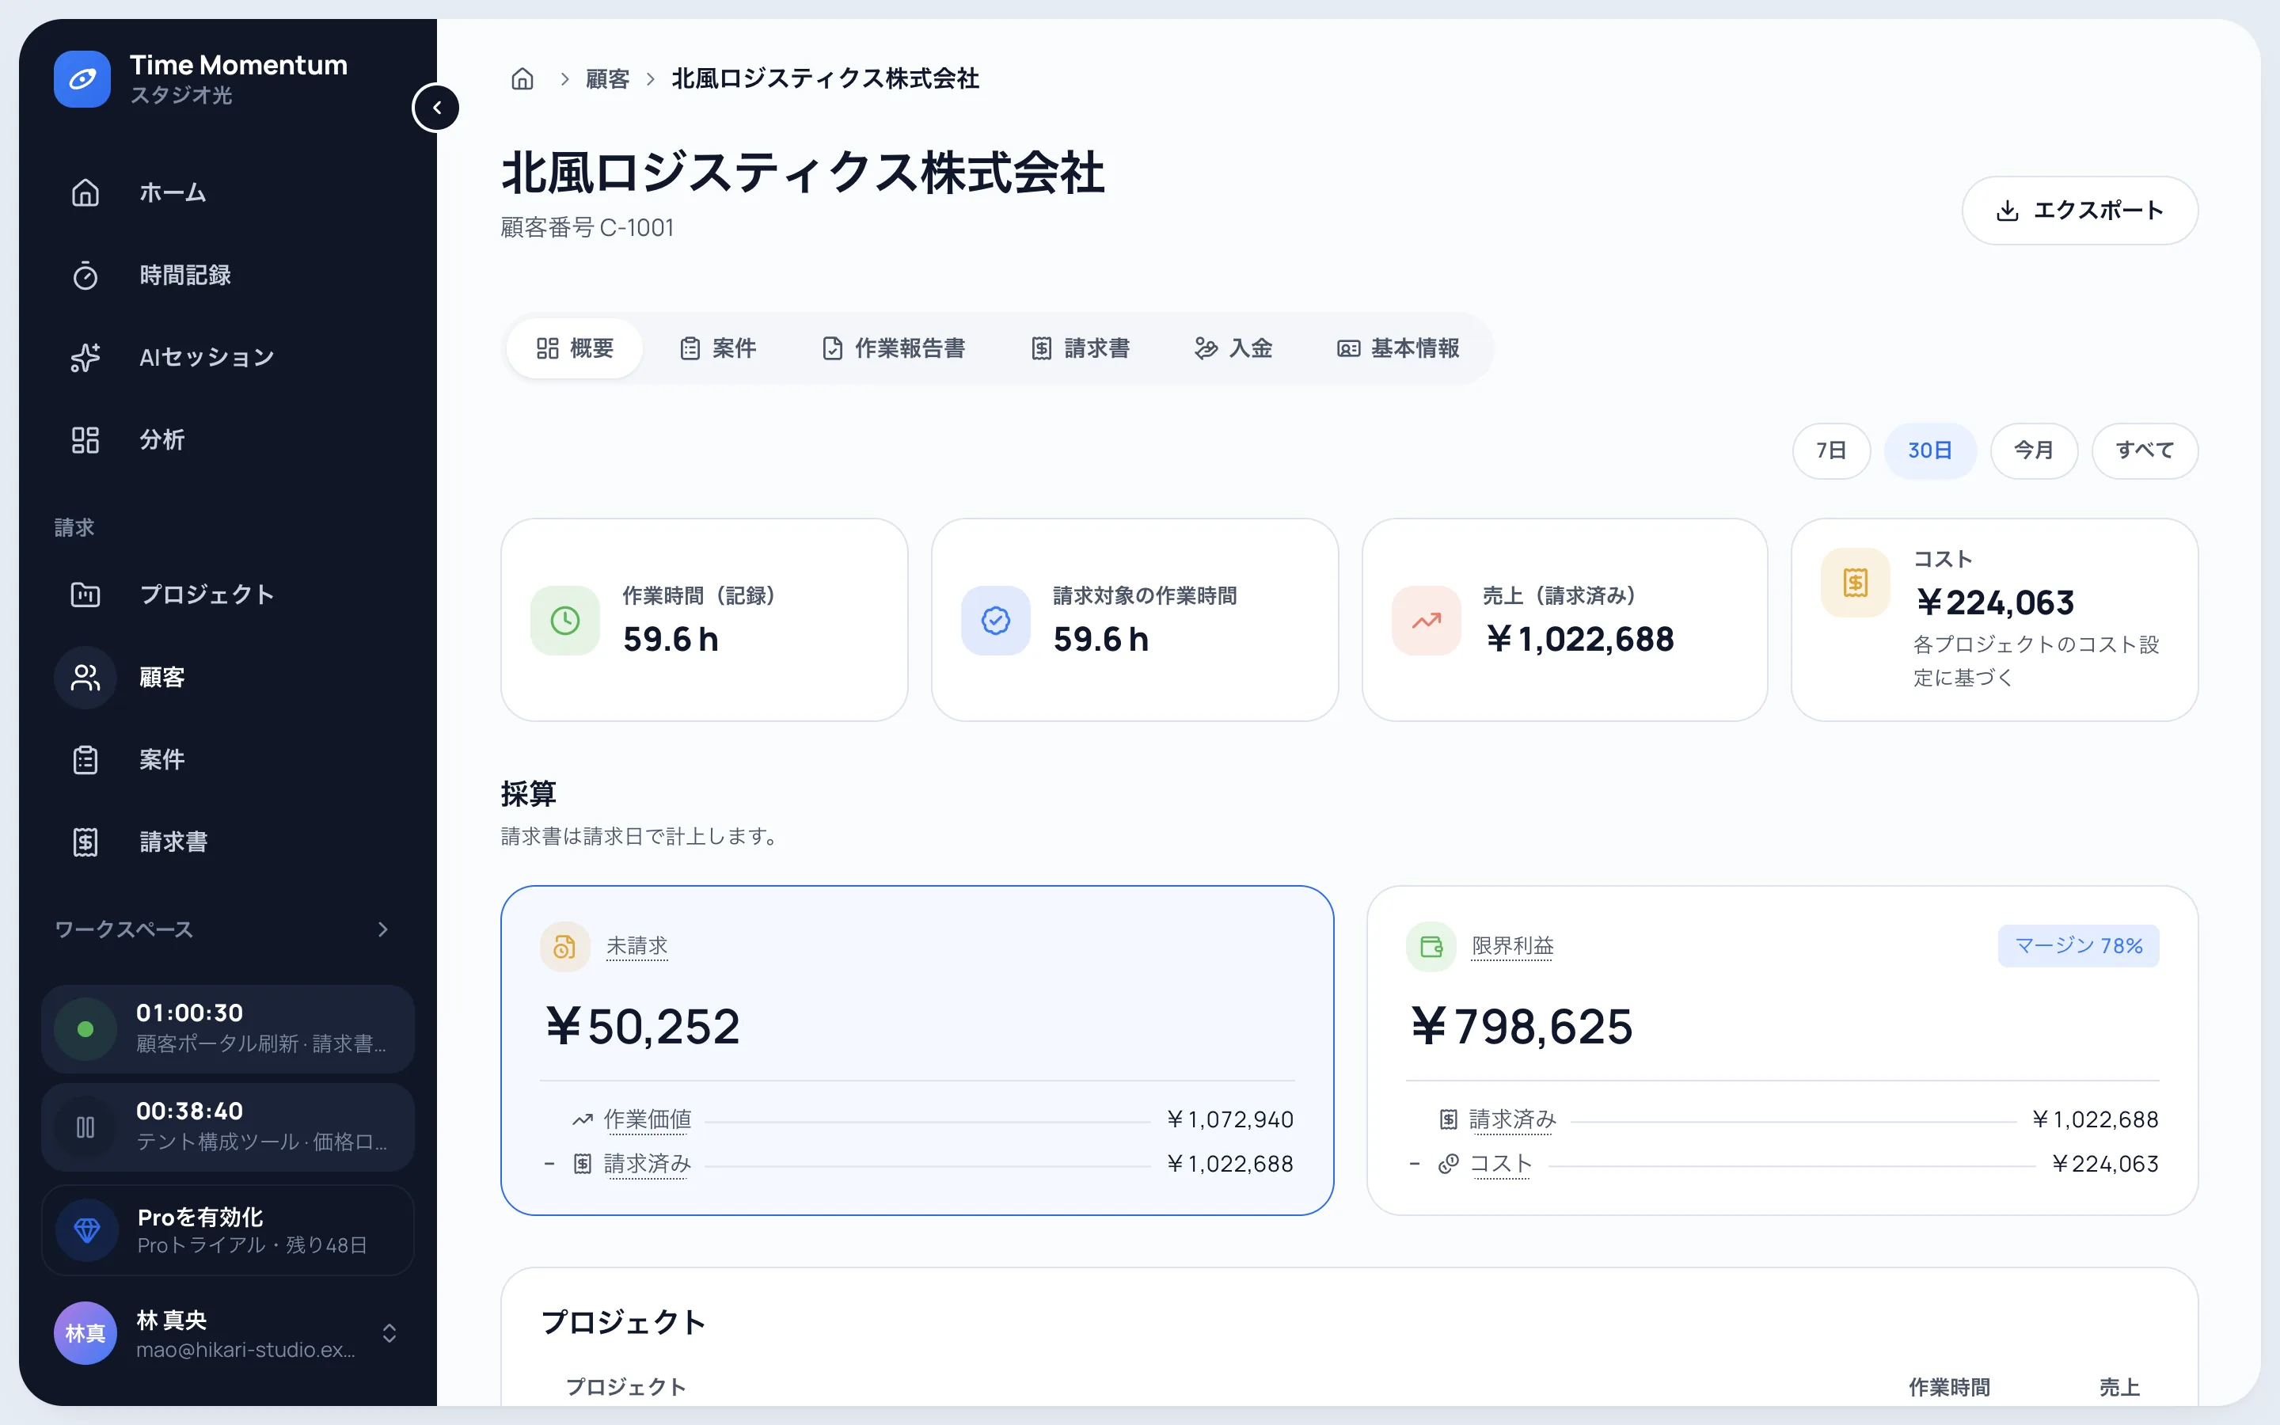Click the pause icon on the 00:38:40 timer

[x=85, y=1127]
